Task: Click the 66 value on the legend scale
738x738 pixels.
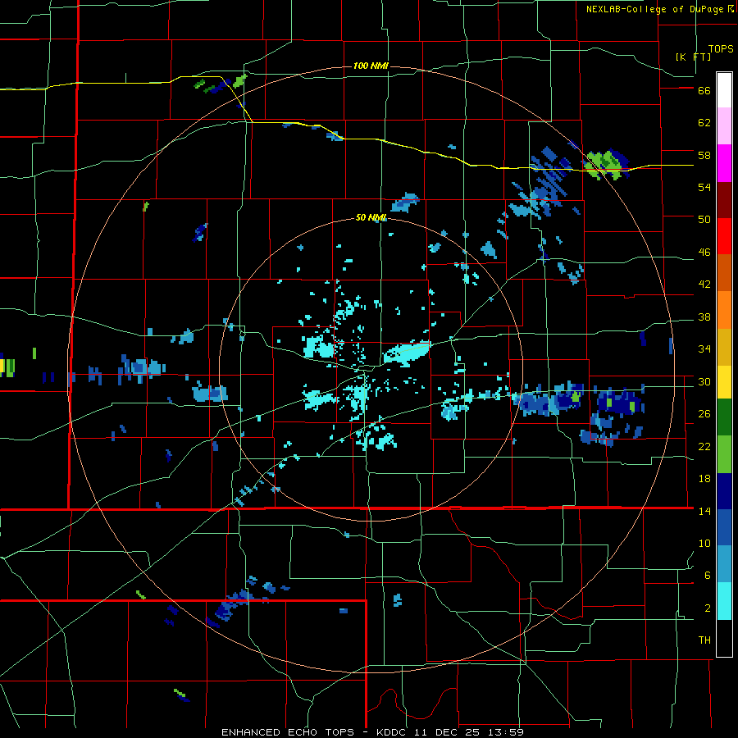Action: click(704, 91)
